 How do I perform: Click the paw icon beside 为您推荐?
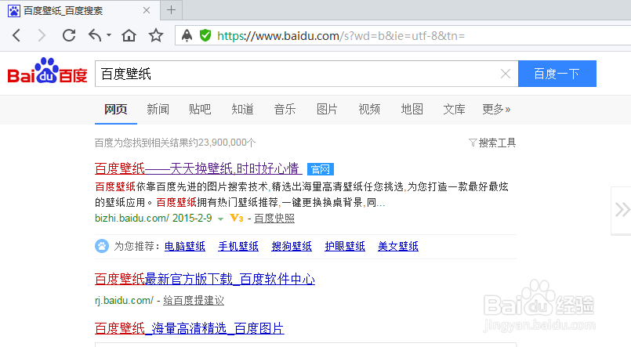[102, 246]
